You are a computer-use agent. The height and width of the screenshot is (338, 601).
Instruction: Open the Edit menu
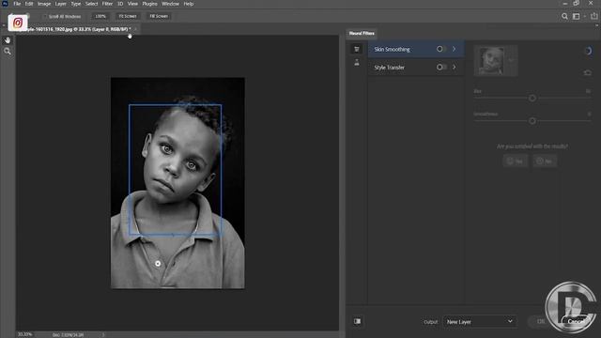pos(29,4)
